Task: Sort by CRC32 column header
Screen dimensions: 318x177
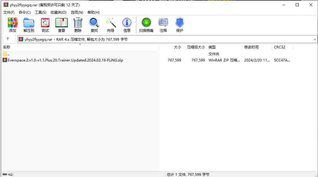Action: pos(279,47)
